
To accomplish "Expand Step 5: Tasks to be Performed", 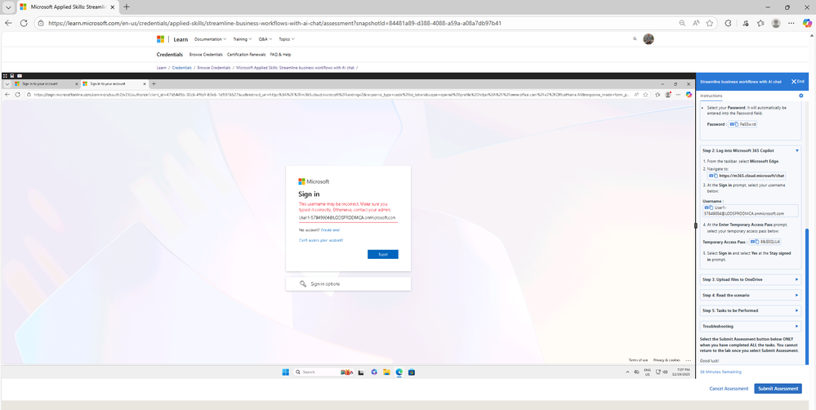I will [x=750, y=310].
